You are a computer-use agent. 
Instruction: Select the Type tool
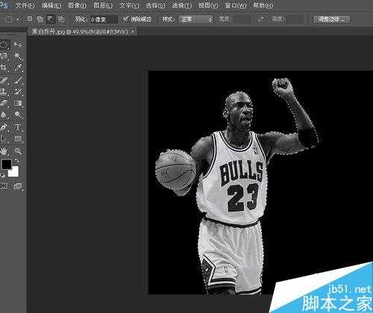pos(18,127)
